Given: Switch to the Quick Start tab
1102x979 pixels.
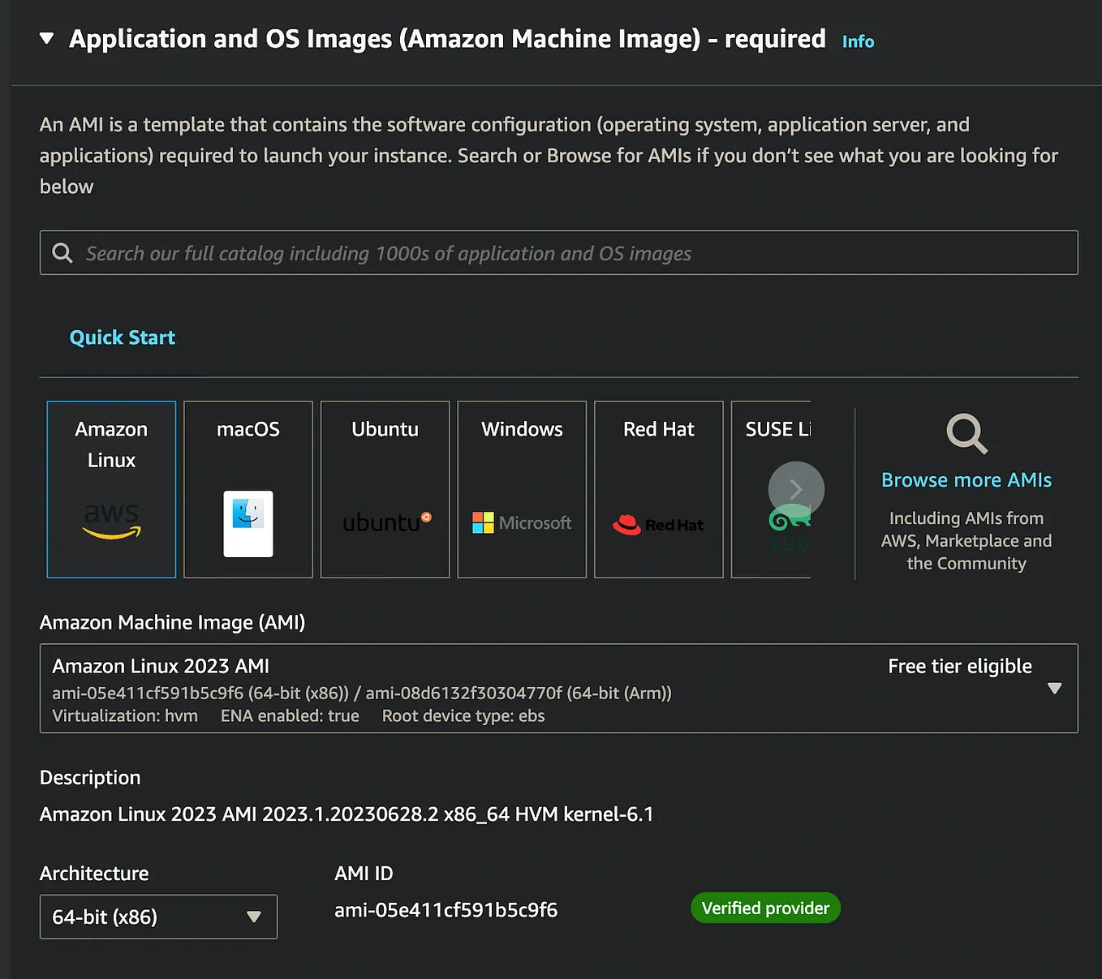Looking at the screenshot, I should [x=122, y=337].
